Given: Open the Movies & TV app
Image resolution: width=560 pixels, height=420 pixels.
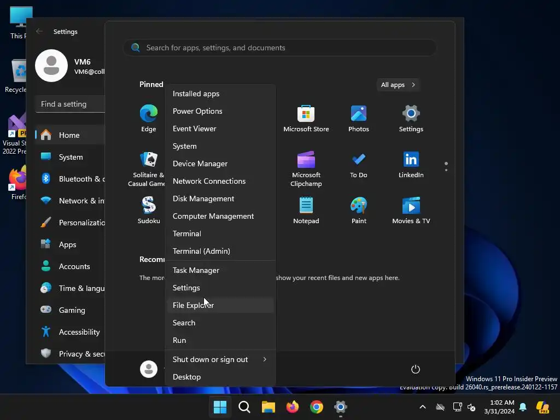Looking at the screenshot, I should click(x=411, y=210).
